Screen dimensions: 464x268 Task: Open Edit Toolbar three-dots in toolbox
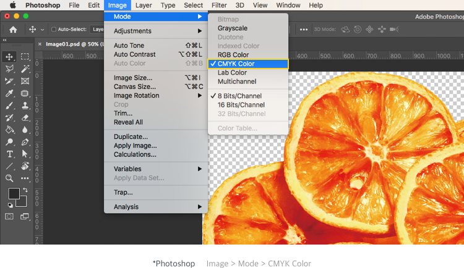(25, 178)
